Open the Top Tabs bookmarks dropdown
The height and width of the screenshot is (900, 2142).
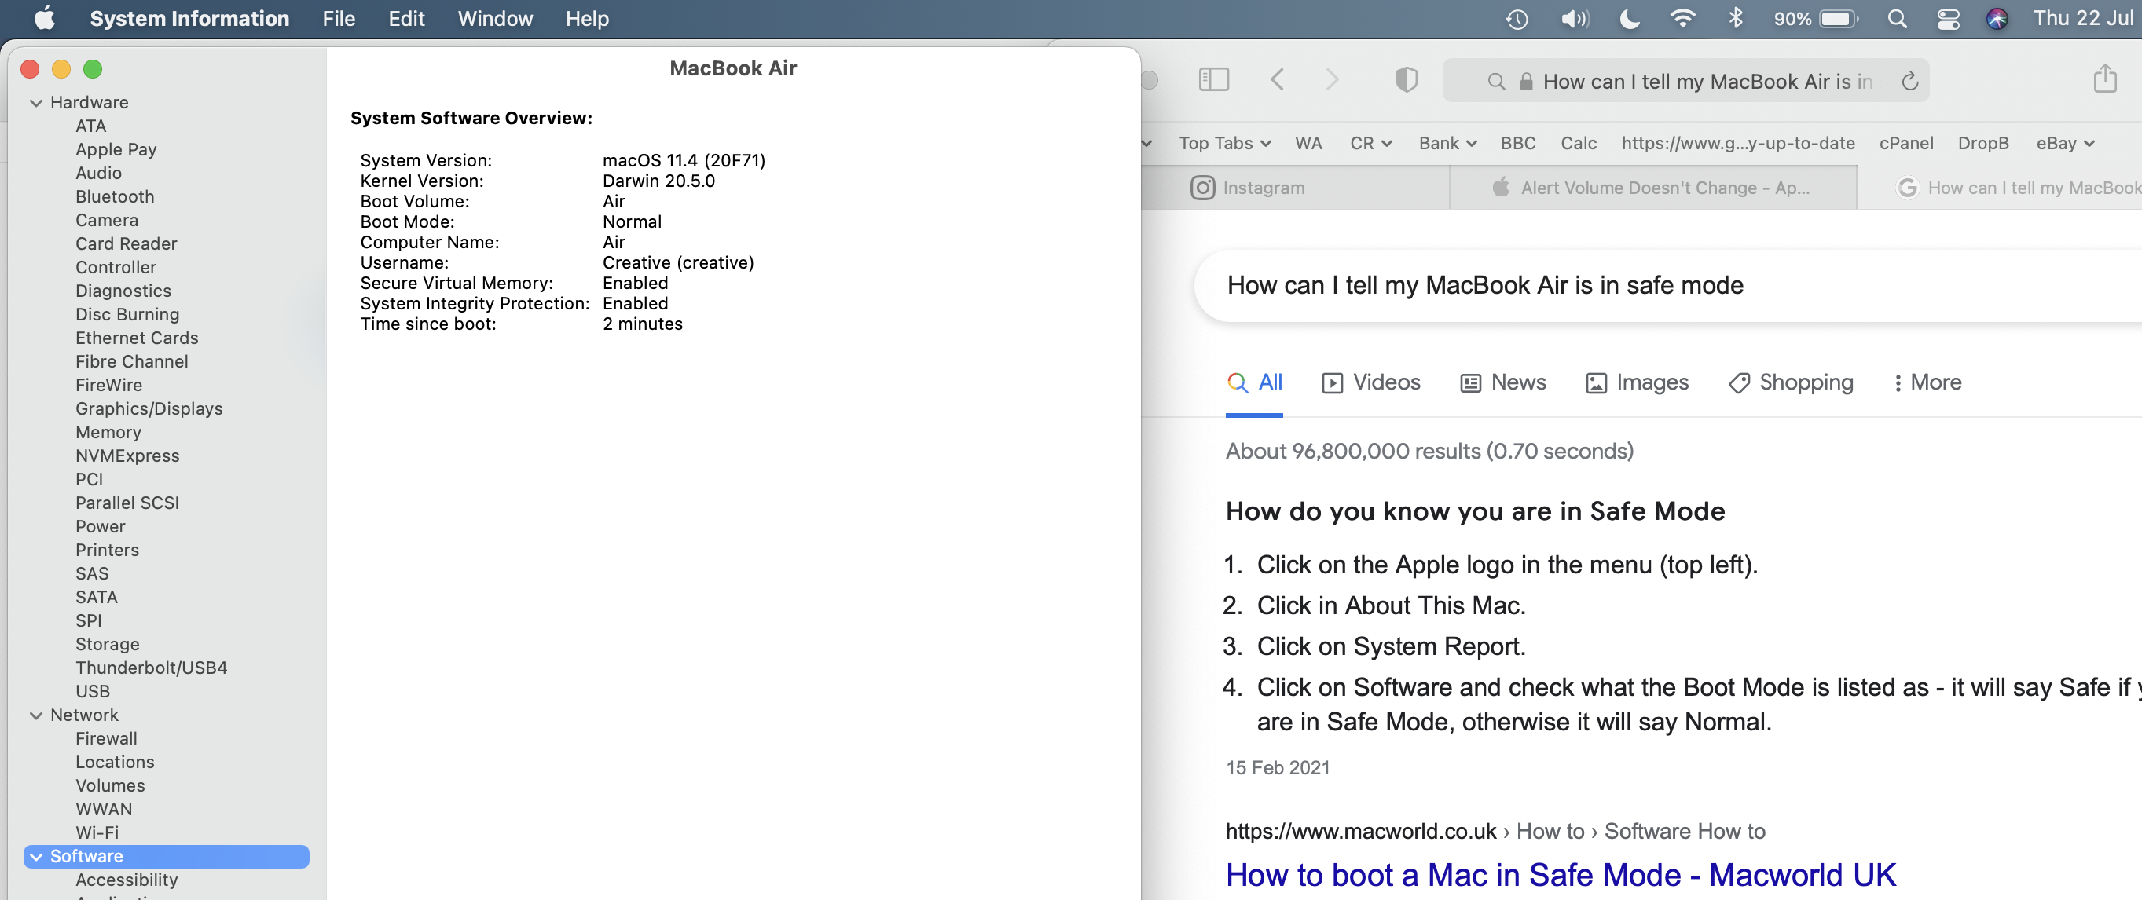[1224, 143]
